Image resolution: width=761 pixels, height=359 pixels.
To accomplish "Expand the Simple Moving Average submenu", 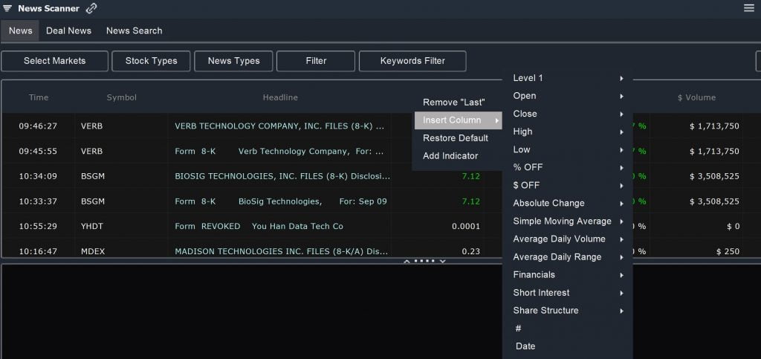I will 568,221.
